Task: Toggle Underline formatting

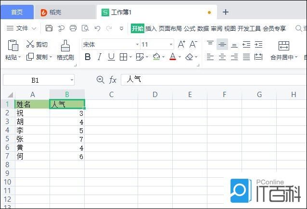Action: coord(112,57)
